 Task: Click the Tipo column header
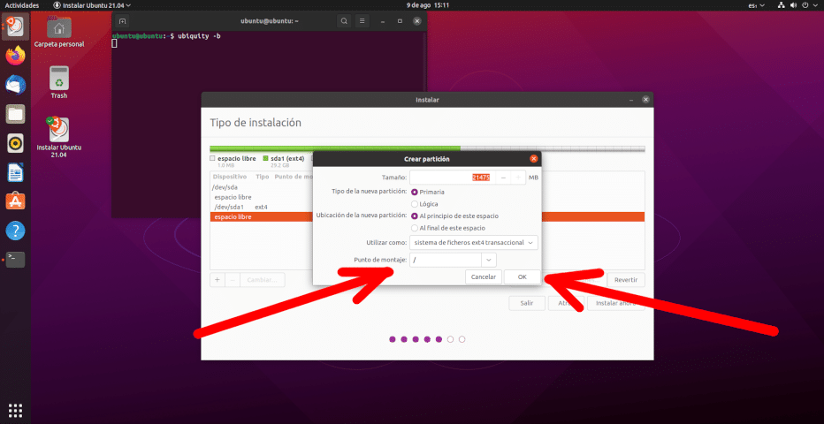click(263, 177)
